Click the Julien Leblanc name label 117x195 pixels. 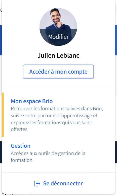pos(58,55)
